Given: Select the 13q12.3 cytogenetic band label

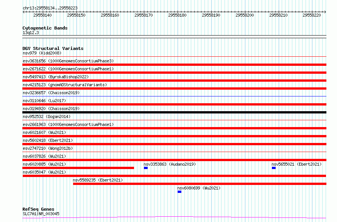Looking at the screenshot, I should pos(31,33).
